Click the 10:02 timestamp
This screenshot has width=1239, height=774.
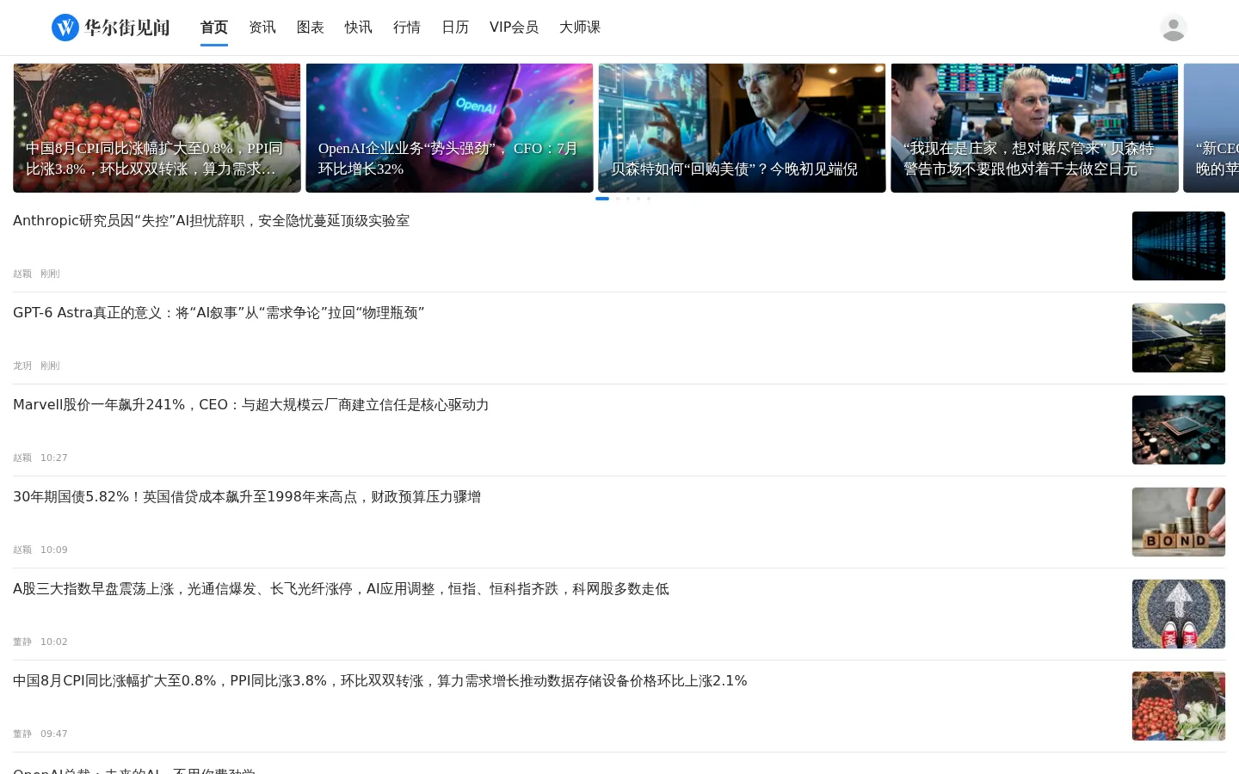[x=54, y=642]
